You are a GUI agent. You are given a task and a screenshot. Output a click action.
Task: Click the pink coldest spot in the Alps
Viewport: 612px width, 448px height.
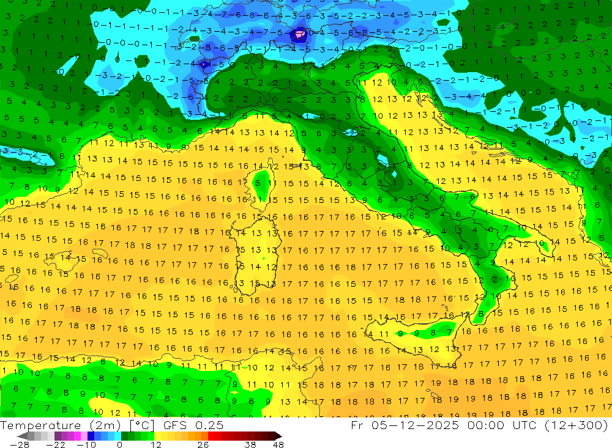(299, 35)
